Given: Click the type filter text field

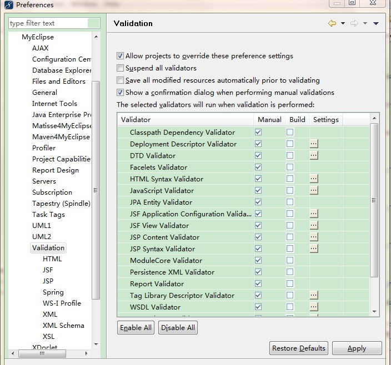Looking at the screenshot, I should (48, 23).
